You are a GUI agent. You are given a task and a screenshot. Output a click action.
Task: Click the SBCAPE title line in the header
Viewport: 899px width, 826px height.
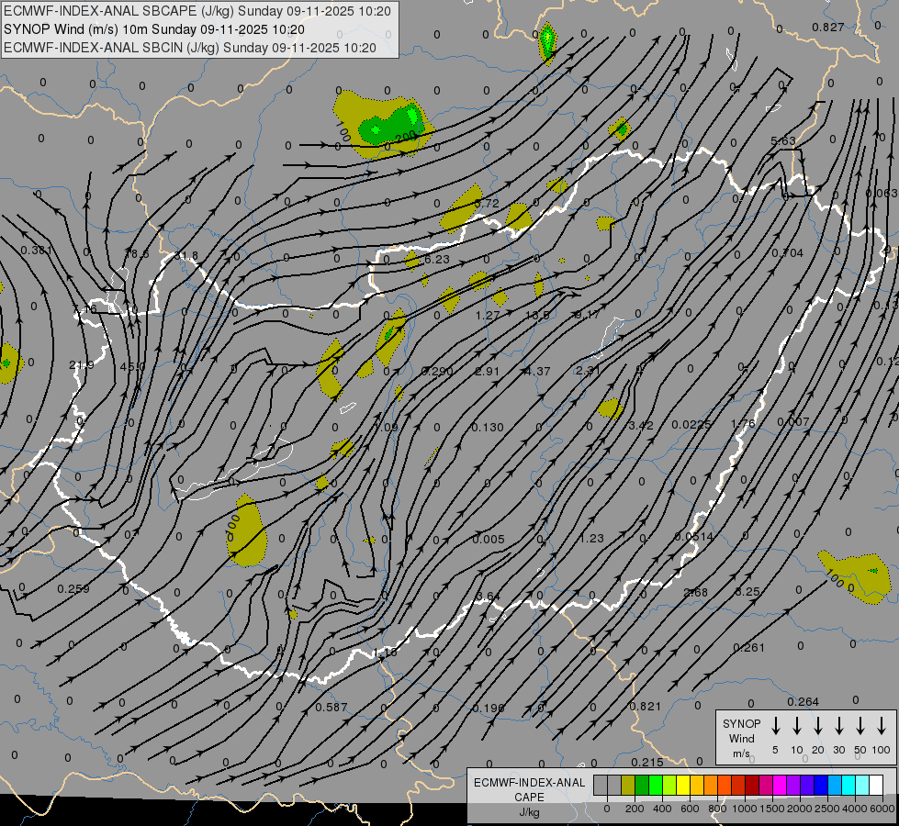197,11
